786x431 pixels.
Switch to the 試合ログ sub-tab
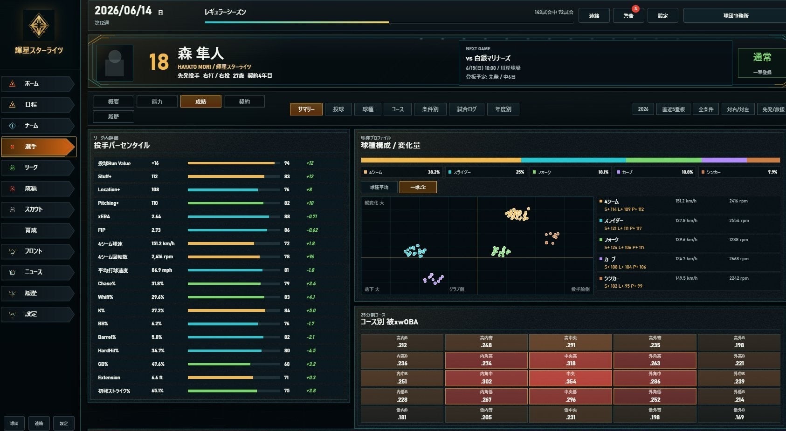pos(467,109)
